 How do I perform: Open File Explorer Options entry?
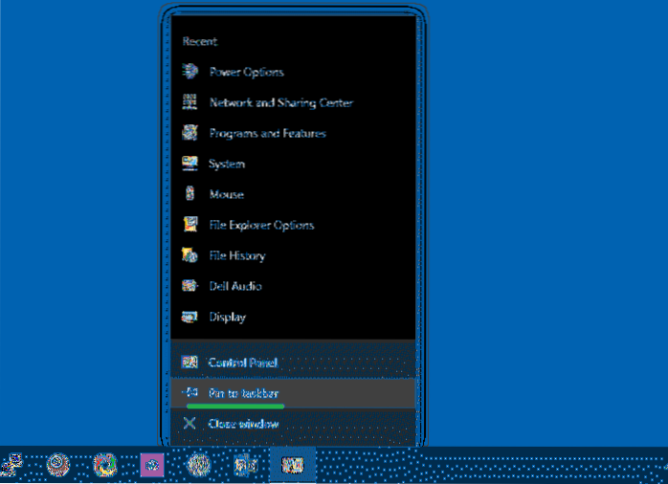tap(260, 225)
